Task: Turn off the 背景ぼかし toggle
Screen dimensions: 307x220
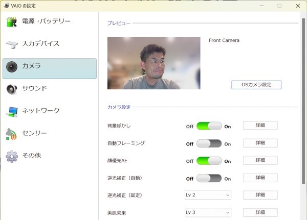Action: [x=209, y=126]
